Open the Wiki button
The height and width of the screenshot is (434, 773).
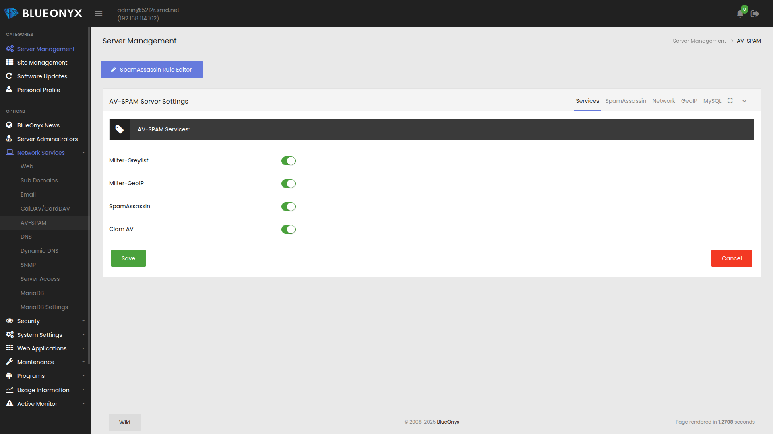125,422
